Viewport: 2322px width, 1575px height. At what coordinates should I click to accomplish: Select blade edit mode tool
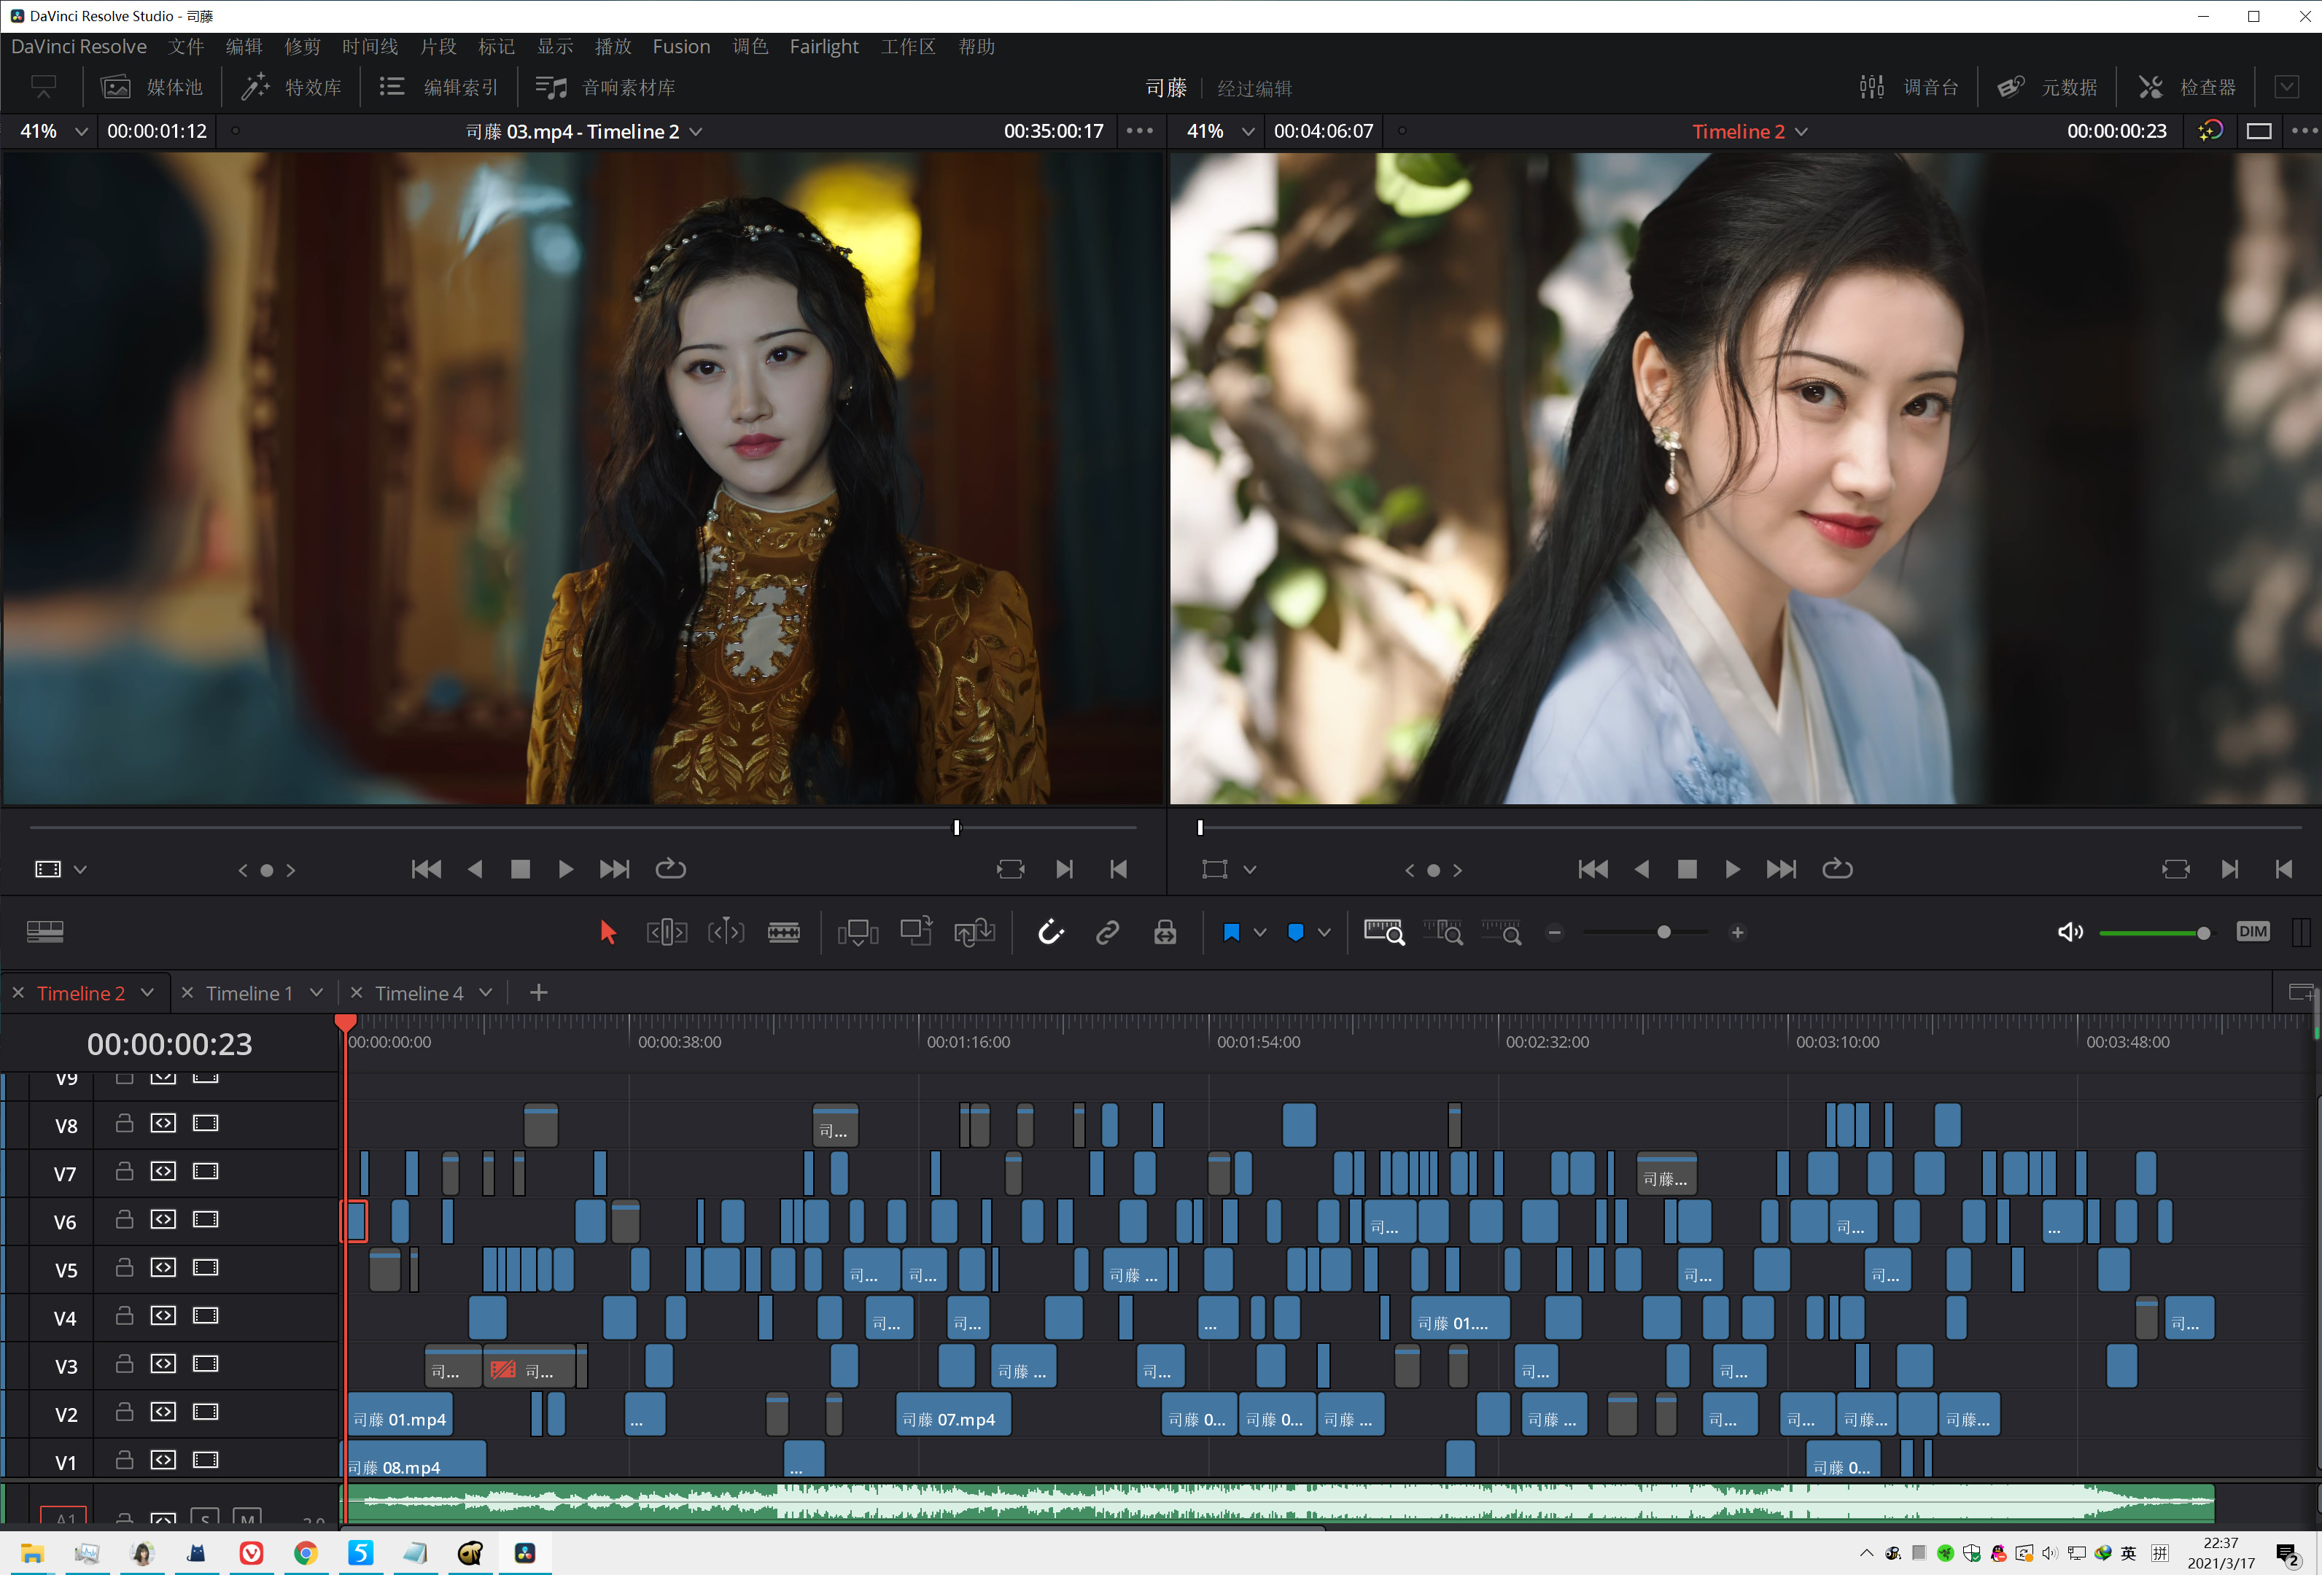tap(783, 932)
